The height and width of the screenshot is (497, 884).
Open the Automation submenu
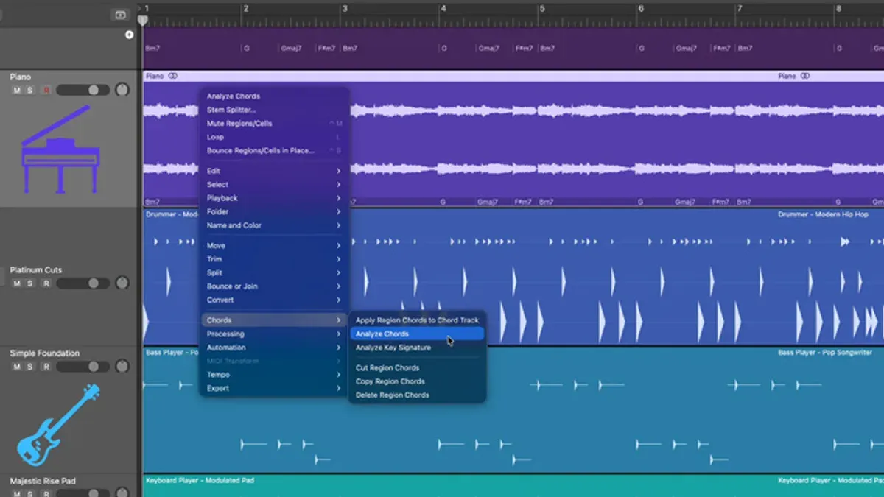(274, 348)
